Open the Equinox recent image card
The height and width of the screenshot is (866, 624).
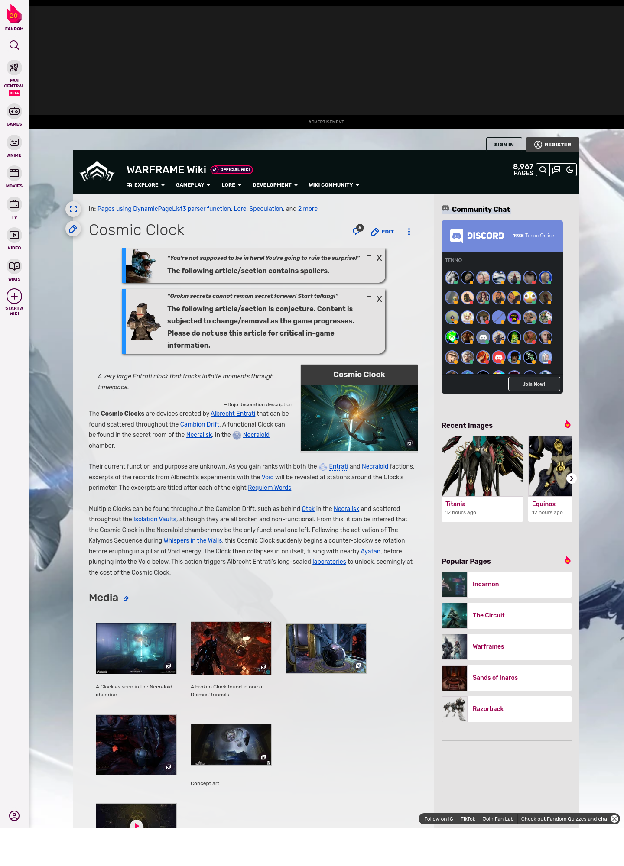pyautogui.click(x=550, y=478)
